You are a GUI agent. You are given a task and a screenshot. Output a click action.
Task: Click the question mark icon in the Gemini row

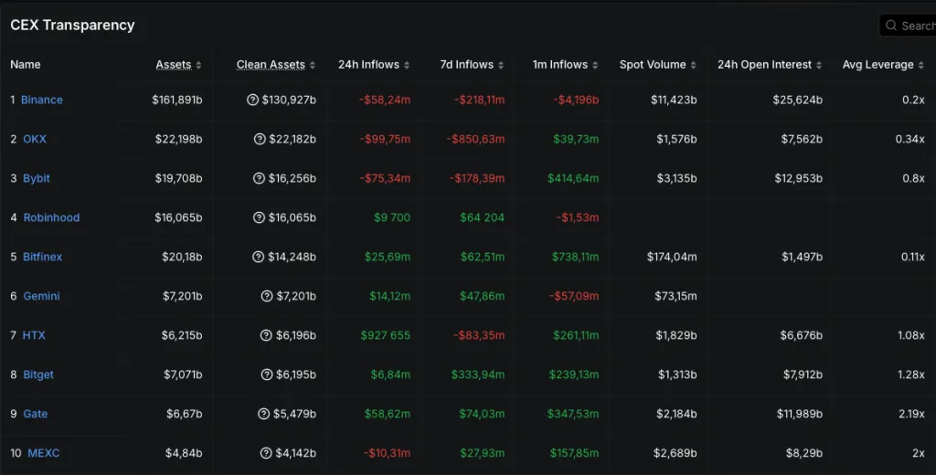click(267, 296)
